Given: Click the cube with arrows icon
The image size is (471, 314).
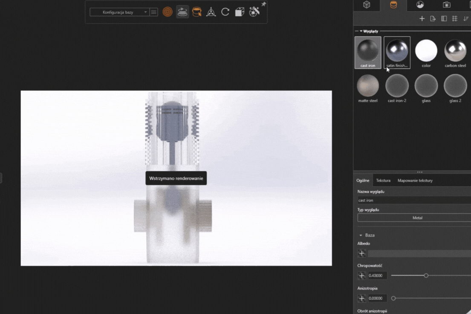Looking at the screenshot, I should [240, 12].
